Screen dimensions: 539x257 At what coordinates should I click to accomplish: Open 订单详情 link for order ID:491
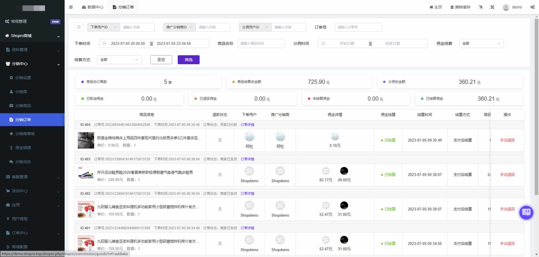coord(247,228)
